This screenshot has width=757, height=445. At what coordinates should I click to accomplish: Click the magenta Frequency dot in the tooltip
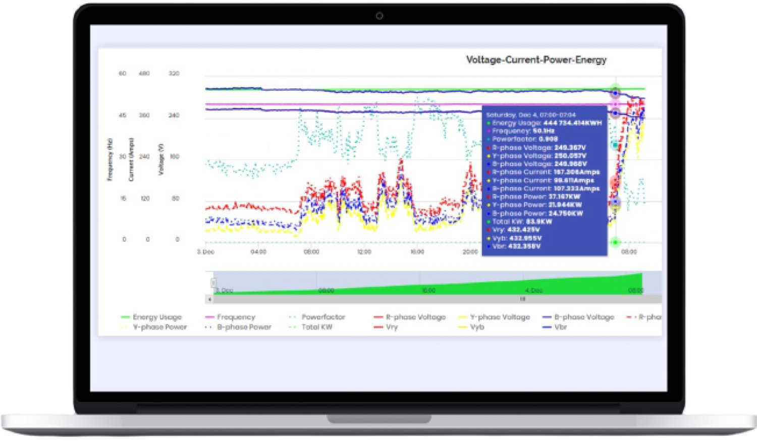[489, 130]
